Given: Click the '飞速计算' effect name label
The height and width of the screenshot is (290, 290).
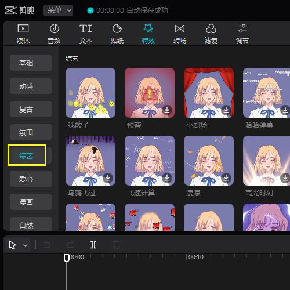Looking at the screenshot, I should [x=141, y=193].
